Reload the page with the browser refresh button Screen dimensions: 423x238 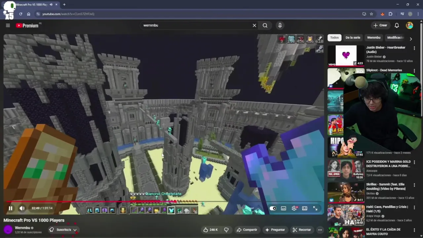tap(20, 14)
